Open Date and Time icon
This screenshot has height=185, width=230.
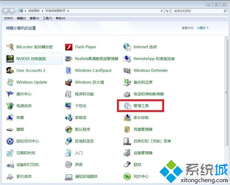10,153
